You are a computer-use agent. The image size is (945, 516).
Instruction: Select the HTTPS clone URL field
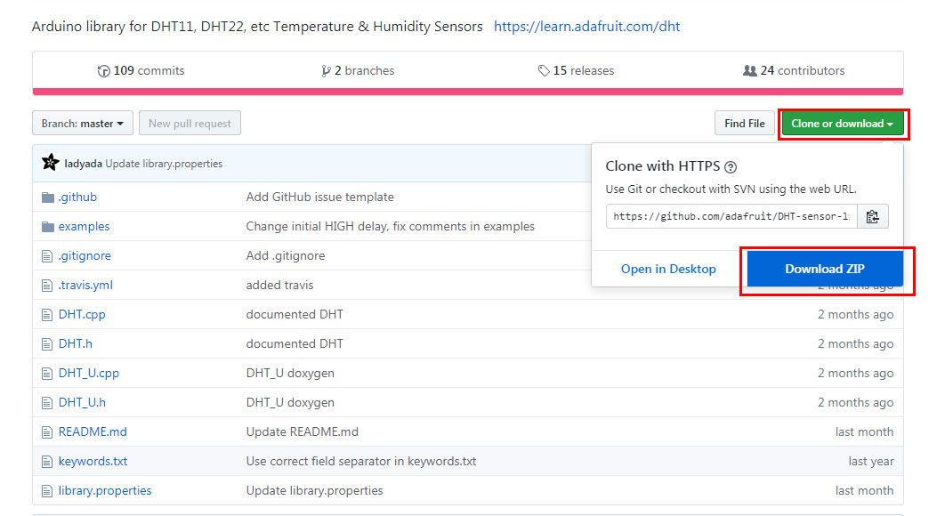(x=731, y=216)
